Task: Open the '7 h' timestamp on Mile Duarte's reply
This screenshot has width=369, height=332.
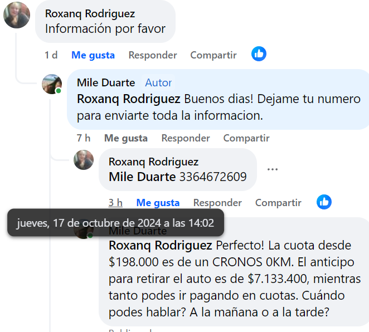Action: pos(84,138)
